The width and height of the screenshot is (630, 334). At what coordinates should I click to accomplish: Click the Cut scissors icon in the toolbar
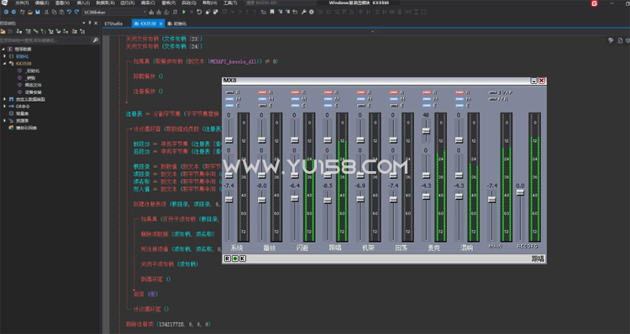point(46,12)
